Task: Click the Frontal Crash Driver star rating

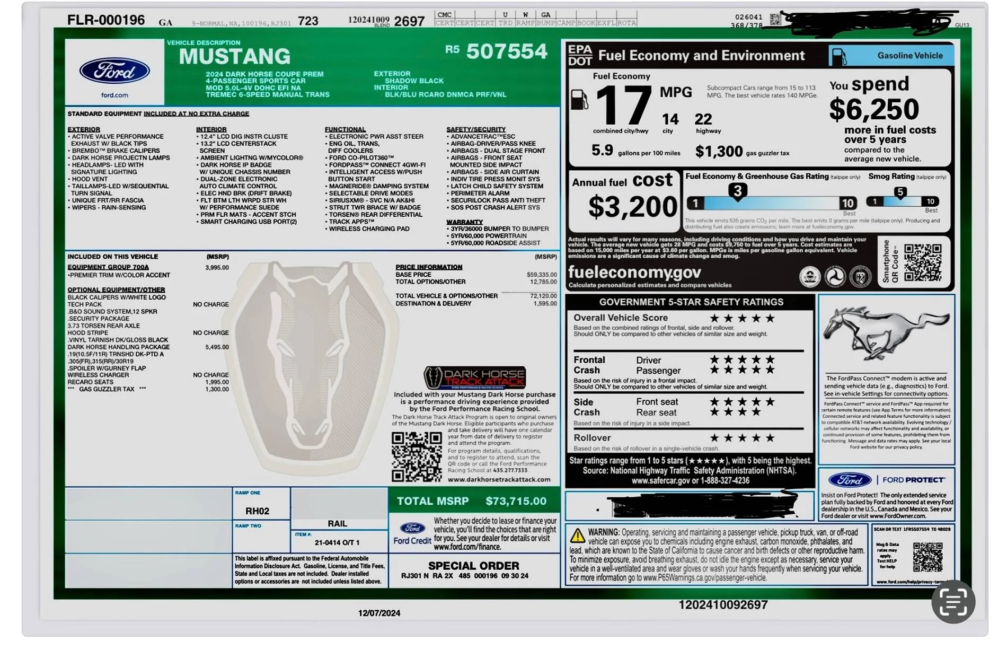Action: click(x=742, y=359)
